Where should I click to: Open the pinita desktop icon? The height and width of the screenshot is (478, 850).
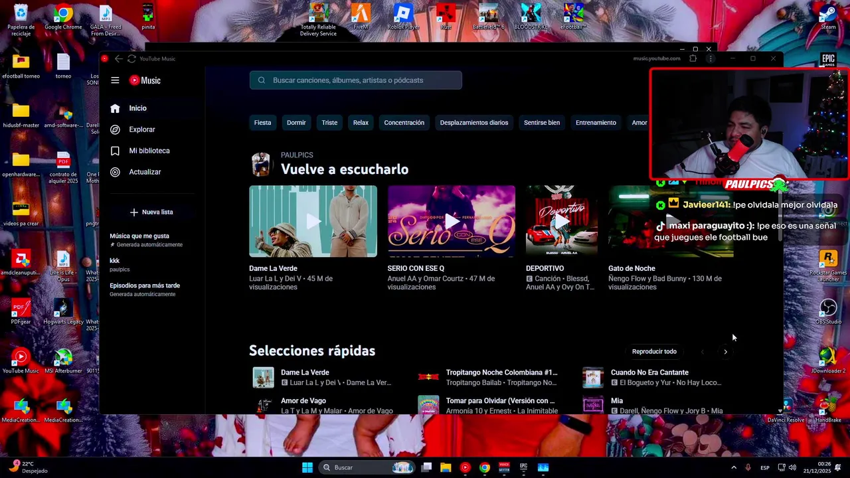click(148, 19)
